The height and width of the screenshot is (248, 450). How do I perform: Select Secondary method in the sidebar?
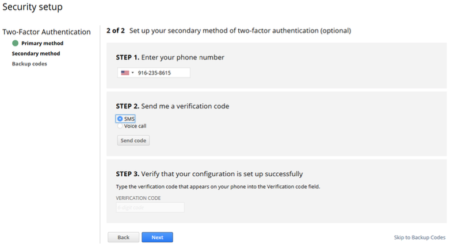[36, 53]
